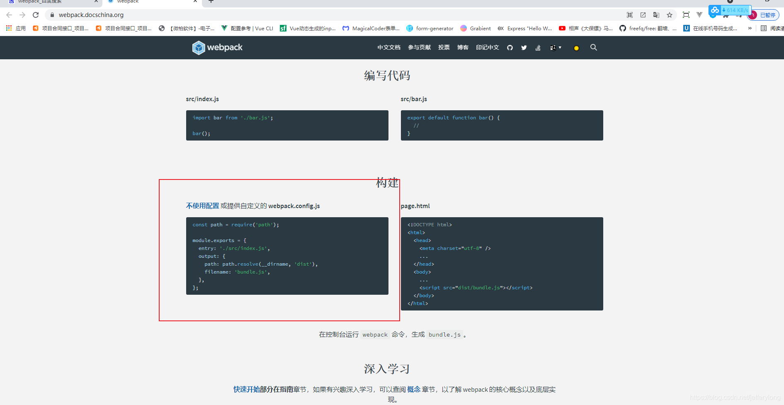Open the QR code grid icon in address bar
This screenshot has width=784, height=405.
coord(630,15)
